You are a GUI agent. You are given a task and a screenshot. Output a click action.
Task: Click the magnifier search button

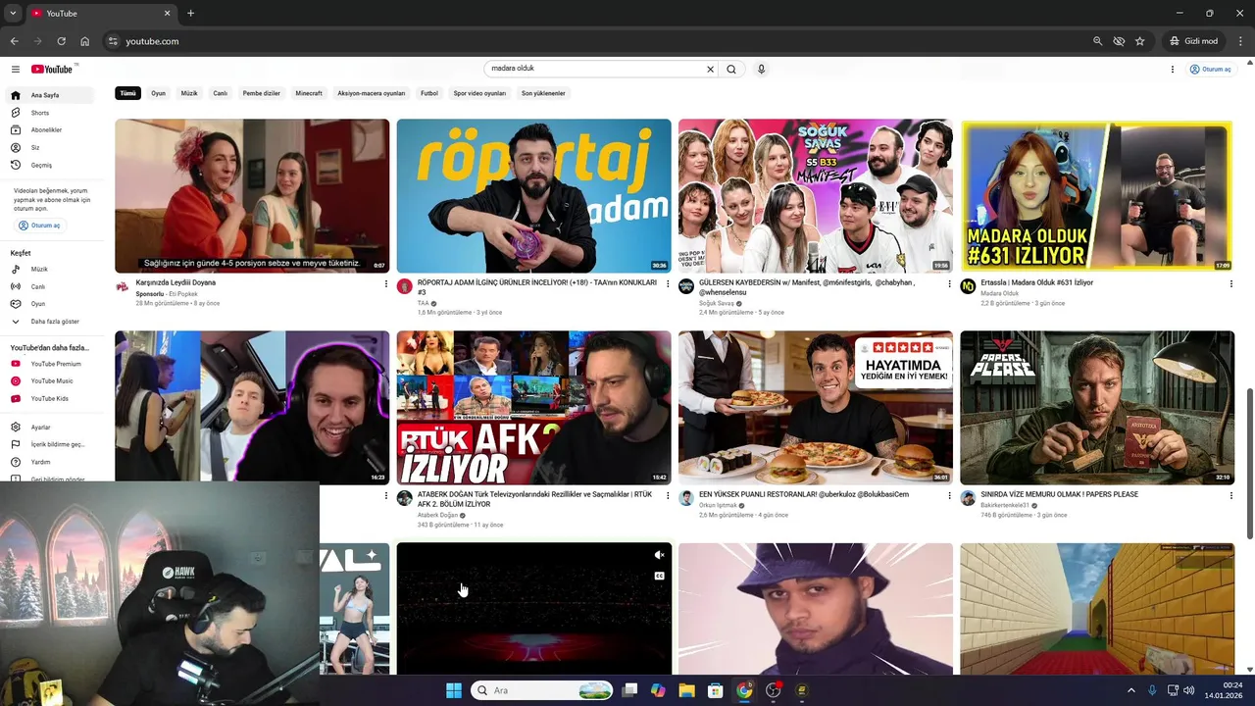pos(731,69)
